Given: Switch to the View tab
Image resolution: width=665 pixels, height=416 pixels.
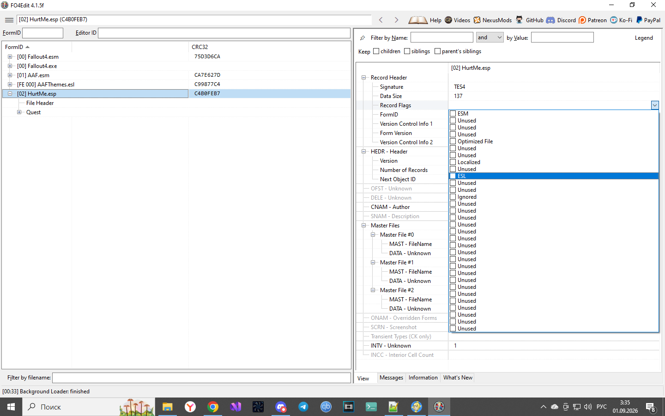Looking at the screenshot, I should coord(363,378).
